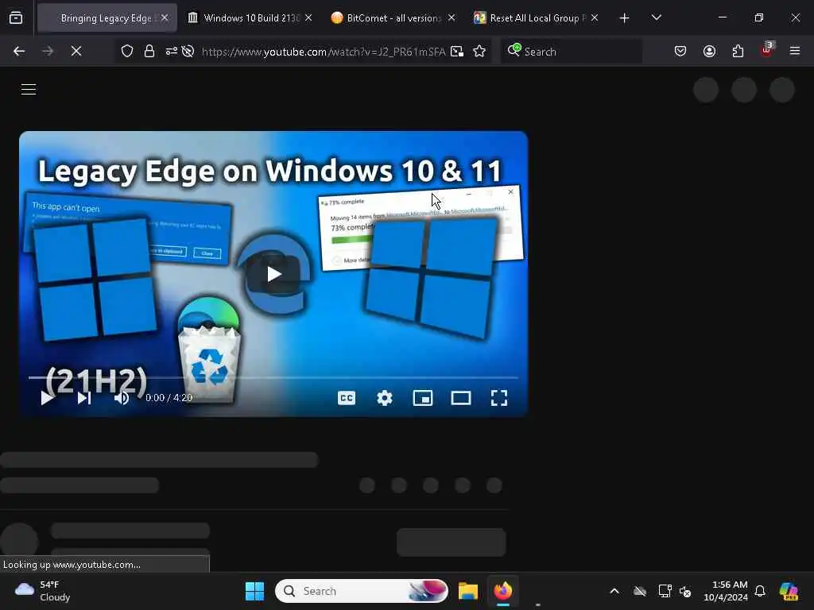Viewport: 814px width, 610px height.
Task: Stop loading the page
Action: pos(76,51)
